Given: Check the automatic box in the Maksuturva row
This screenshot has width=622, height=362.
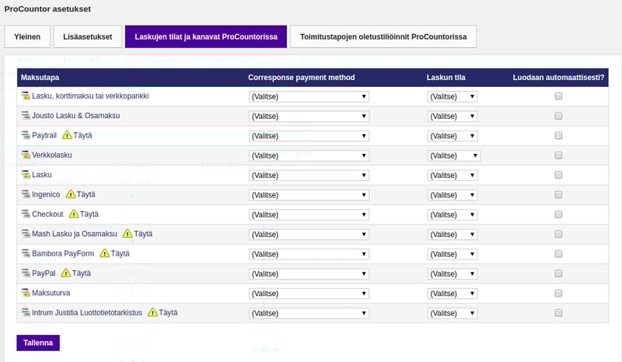Looking at the screenshot, I should (x=558, y=294).
